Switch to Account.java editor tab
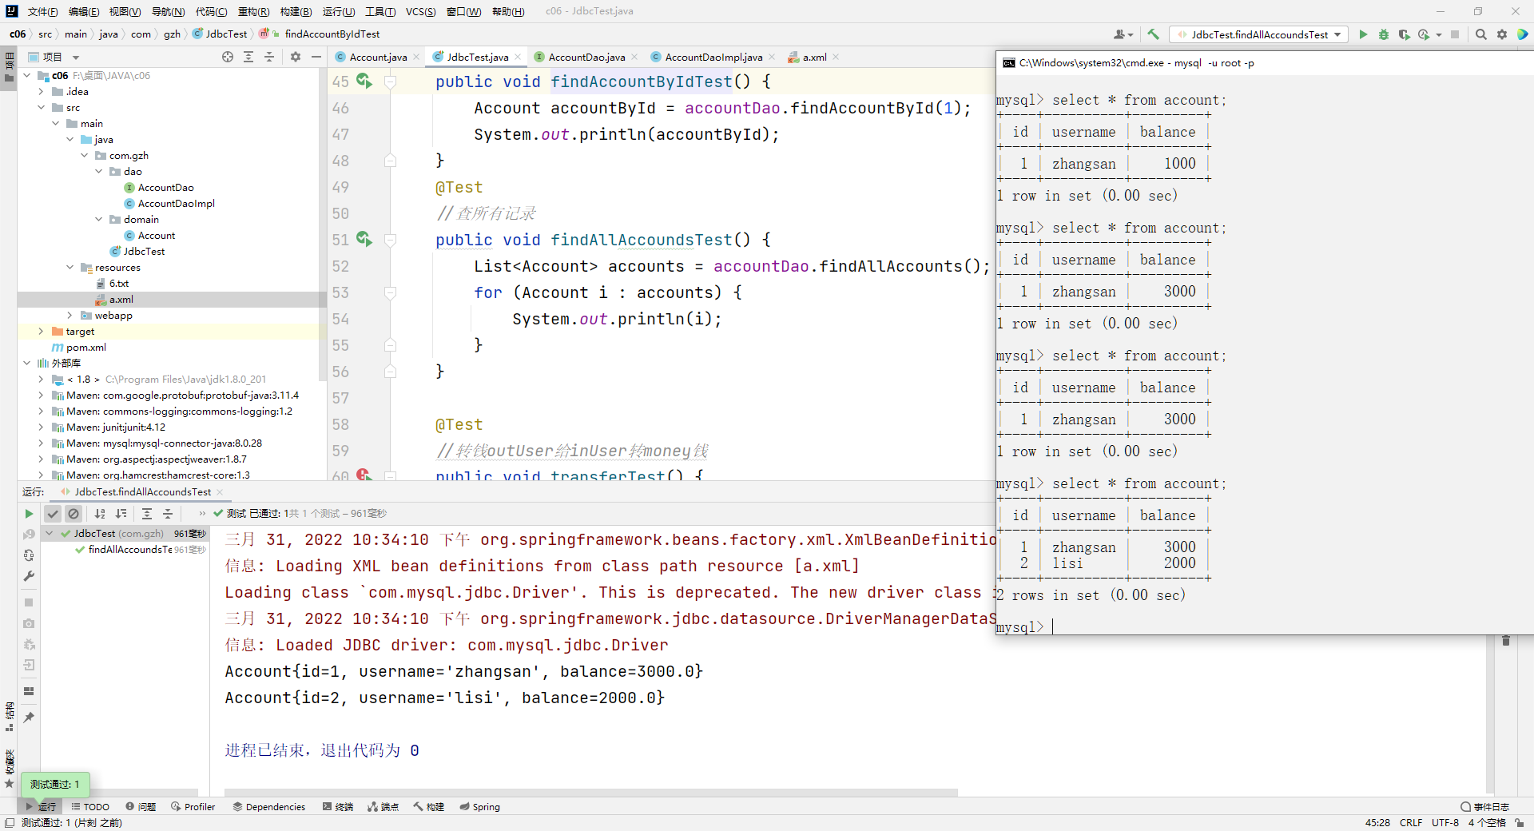The height and width of the screenshot is (831, 1534). pyautogui.click(x=378, y=57)
